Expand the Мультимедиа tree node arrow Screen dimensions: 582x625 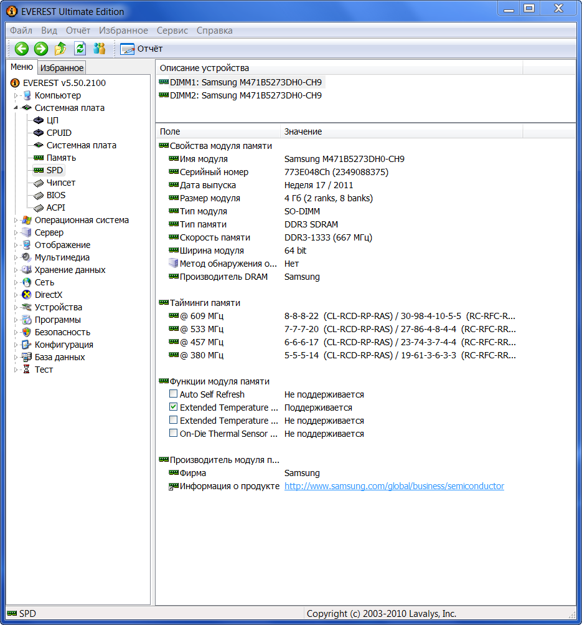16,257
